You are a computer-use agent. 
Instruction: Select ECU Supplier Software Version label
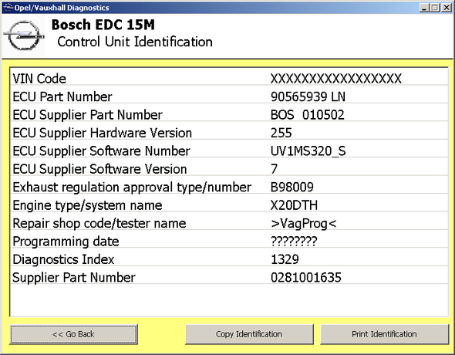tap(99, 169)
